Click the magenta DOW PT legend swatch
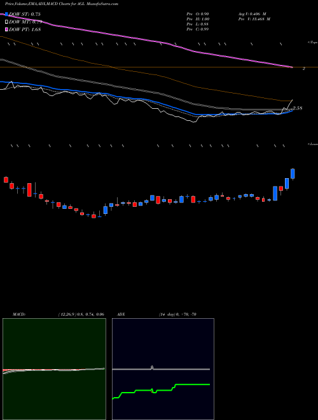Screen dimensions: 318x420 tap(6, 29)
